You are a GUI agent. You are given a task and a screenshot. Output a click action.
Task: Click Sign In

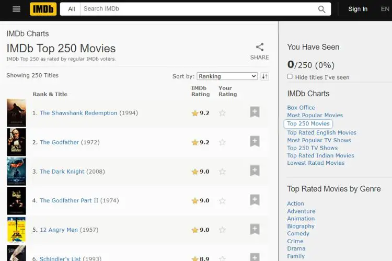358,9
